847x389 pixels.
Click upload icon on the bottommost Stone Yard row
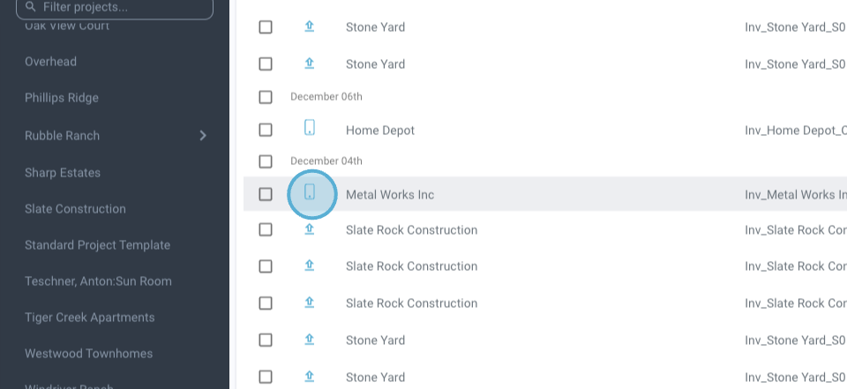click(x=310, y=377)
